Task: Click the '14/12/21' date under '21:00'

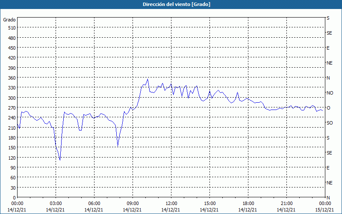Action: (286, 210)
